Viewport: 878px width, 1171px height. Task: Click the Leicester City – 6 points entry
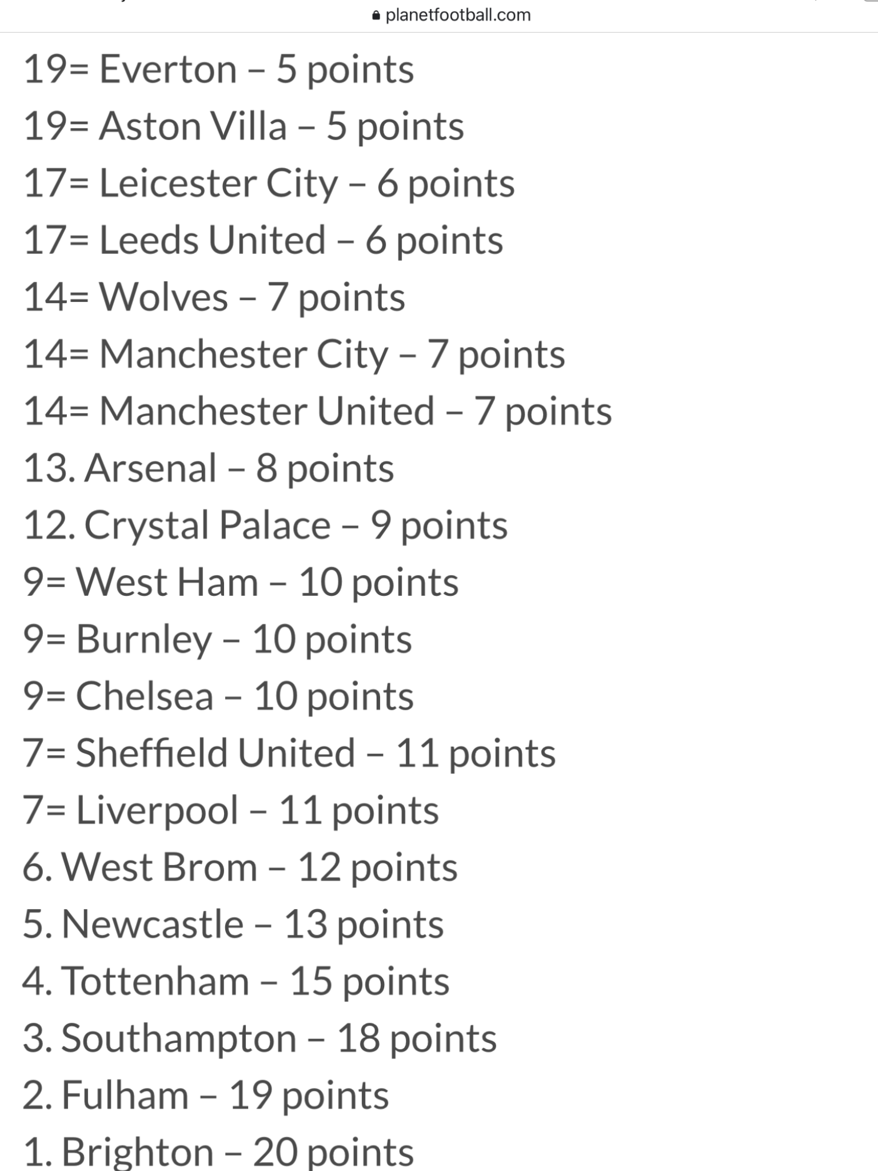click(x=269, y=184)
